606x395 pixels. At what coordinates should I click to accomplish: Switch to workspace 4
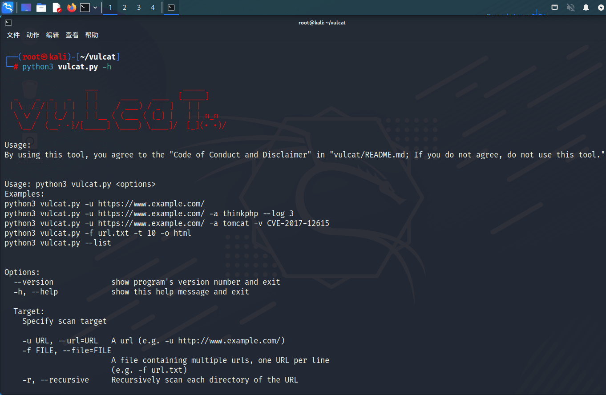coord(153,8)
